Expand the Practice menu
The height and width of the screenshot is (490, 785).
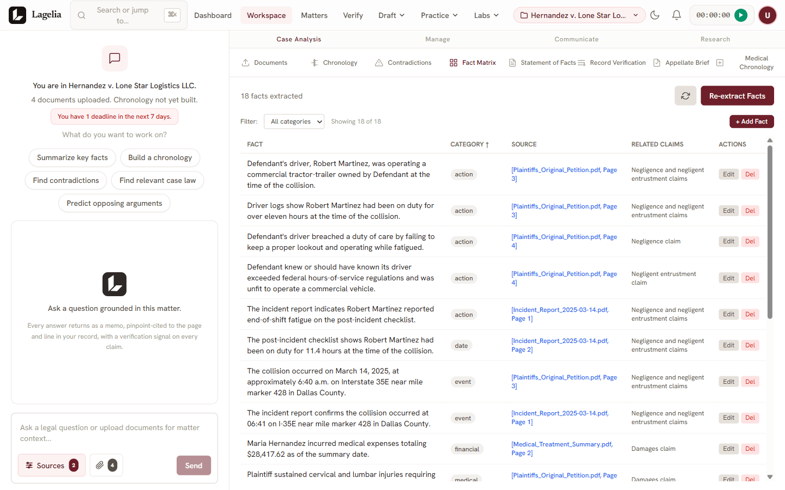(x=439, y=15)
